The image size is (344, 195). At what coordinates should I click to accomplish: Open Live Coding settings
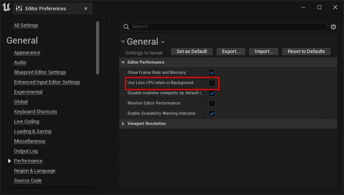click(x=27, y=122)
